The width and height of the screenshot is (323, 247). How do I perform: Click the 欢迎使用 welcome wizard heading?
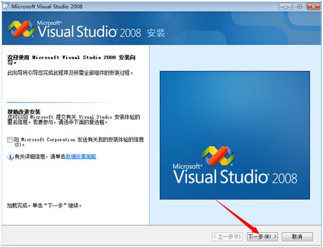click(x=71, y=60)
